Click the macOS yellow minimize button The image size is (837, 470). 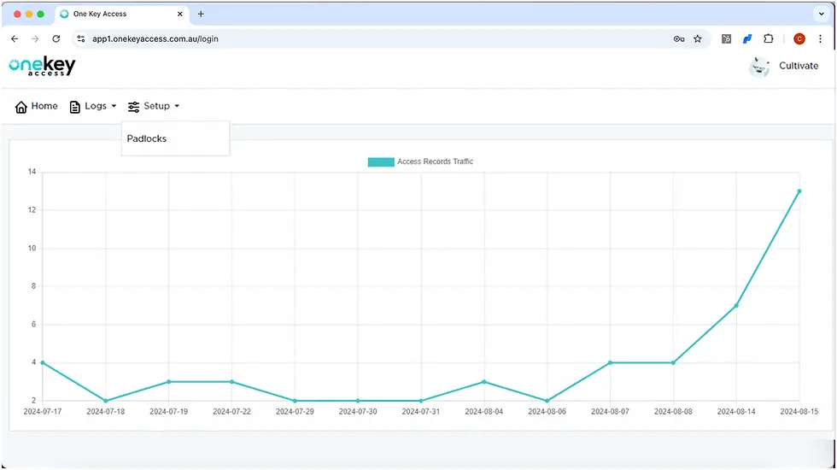coord(29,14)
